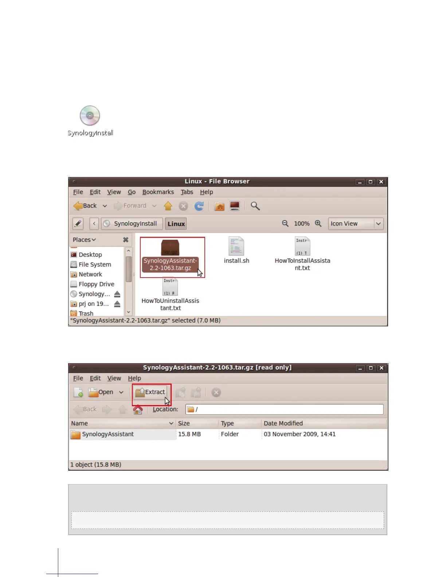Click Open in archive window
The width and height of the screenshot is (446, 577).
click(x=101, y=392)
